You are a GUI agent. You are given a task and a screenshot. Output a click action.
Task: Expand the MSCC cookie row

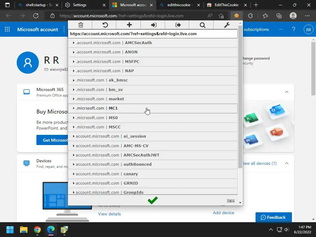point(153,127)
